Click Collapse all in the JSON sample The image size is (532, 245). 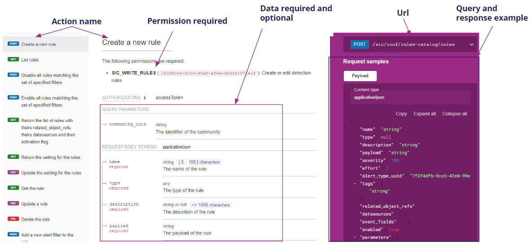[454, 114]
